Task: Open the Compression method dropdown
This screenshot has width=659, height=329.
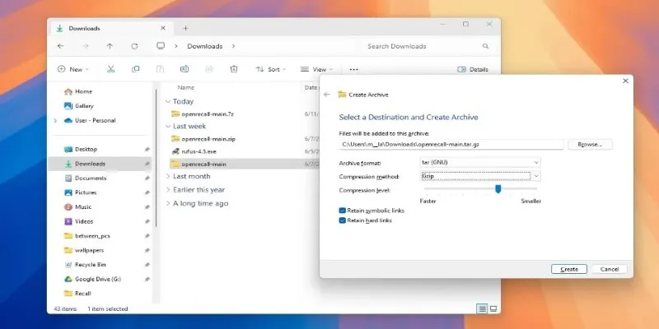Action: click(480, 176)
